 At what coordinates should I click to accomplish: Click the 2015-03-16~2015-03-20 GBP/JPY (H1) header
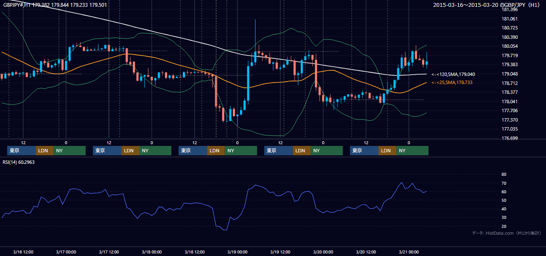pos(487,5)
